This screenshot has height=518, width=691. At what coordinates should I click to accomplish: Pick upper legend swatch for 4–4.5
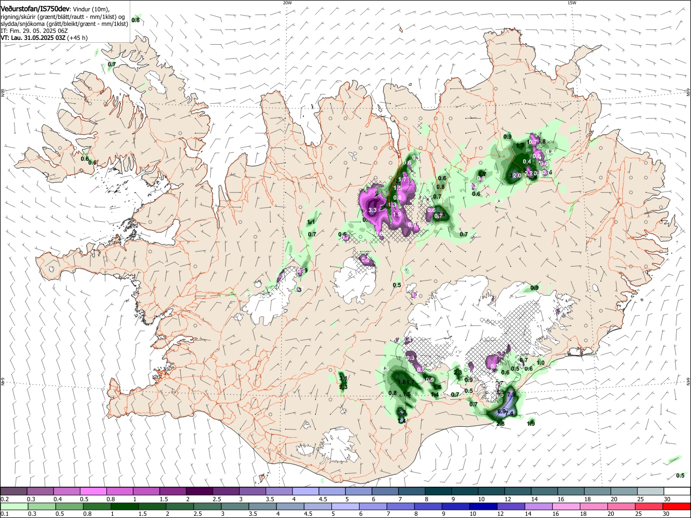(x=306, y=492)
